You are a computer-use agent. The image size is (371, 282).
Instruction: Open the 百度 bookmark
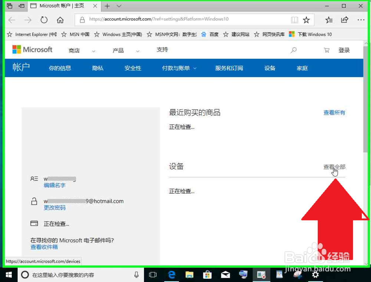coord(210,35)
